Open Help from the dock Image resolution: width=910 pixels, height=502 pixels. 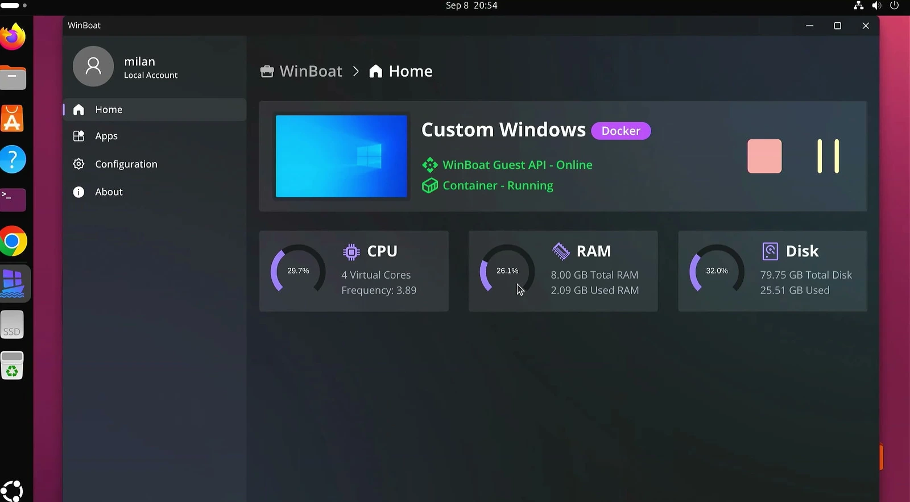[13, 159]
